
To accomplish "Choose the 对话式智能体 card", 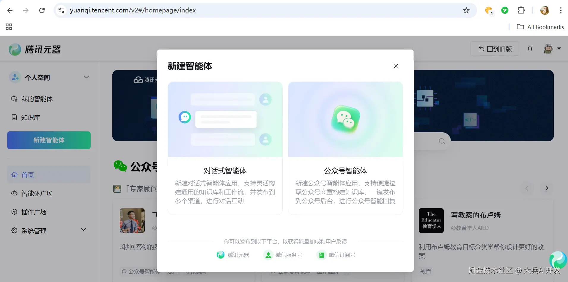I will click(x=225, y=148).
